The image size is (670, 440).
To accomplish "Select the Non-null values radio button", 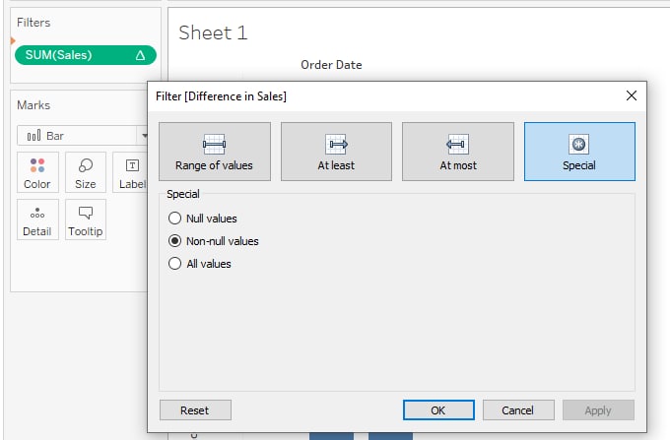I will pyautogui.click(x=174, y=241).
